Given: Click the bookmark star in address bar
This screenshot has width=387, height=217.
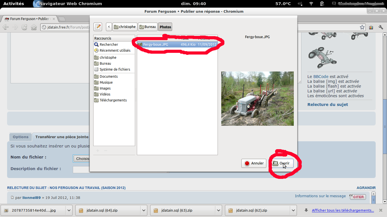Looking at the screenshot, I should point(362,27).
